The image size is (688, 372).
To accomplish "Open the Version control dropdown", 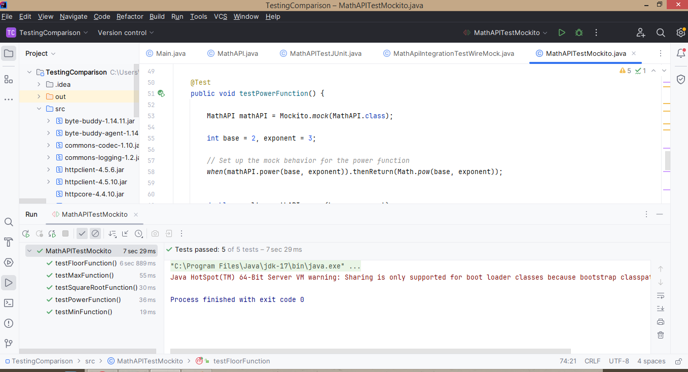I will 126,32.
